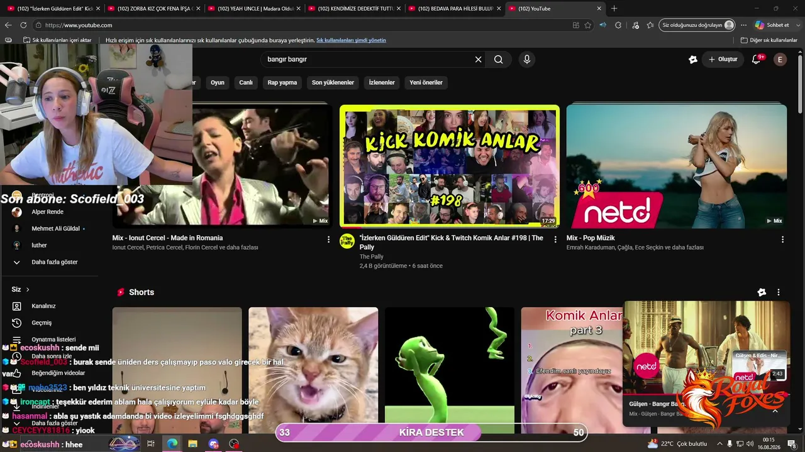The height and width of the screenshot is (452, 805).
Task: Open Microsoft Edge from the taskbar
Action: (x=172, y=444)
